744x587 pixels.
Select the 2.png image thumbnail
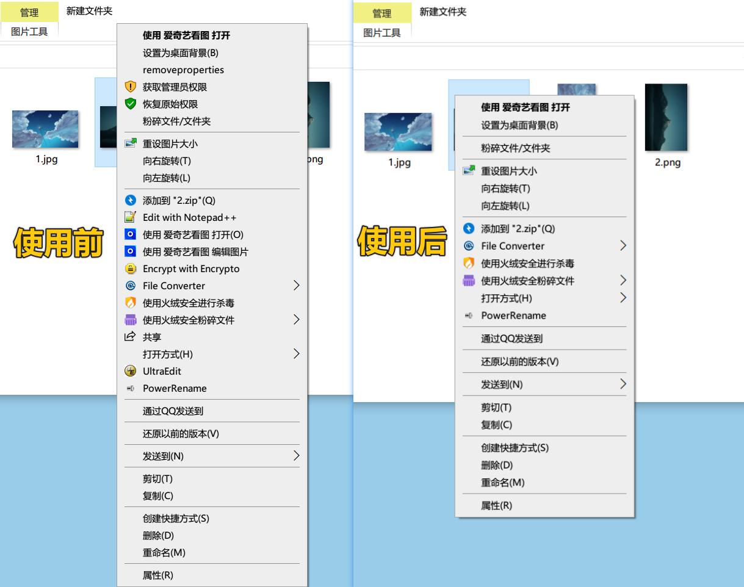click(x=665, y=117)
